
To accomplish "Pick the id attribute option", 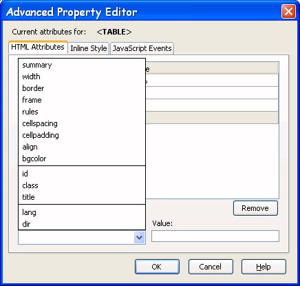I will (82, 174).
